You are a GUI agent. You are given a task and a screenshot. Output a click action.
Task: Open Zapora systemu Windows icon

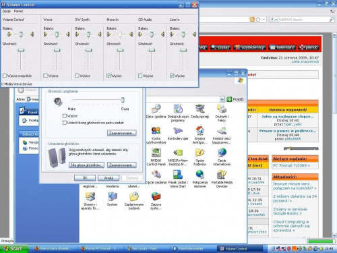click(x=156, y=197)
